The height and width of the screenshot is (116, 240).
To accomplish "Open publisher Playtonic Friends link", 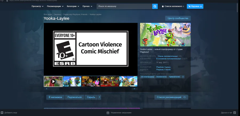I will (x=163, y=70).
